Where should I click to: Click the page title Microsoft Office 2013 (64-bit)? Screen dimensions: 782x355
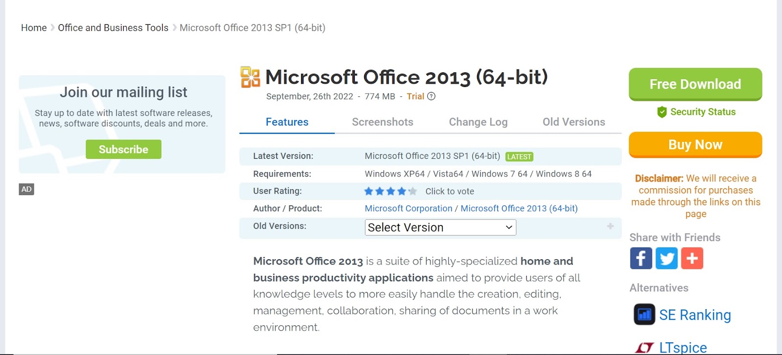(406, 77)
